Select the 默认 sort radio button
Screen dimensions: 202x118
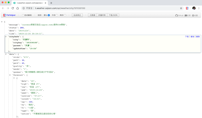[x=49, y=15]
